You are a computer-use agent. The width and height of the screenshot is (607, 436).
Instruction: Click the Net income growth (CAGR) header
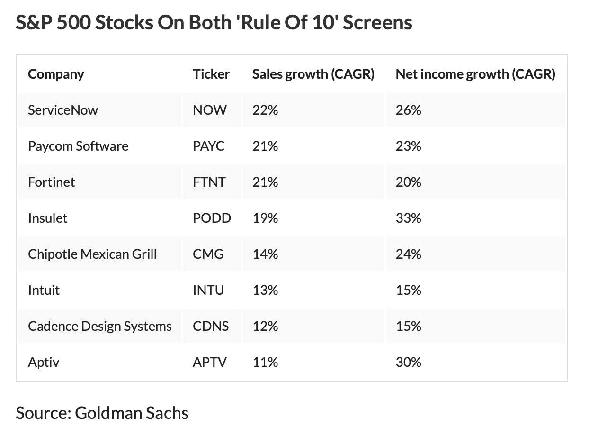tap(475, 74)
